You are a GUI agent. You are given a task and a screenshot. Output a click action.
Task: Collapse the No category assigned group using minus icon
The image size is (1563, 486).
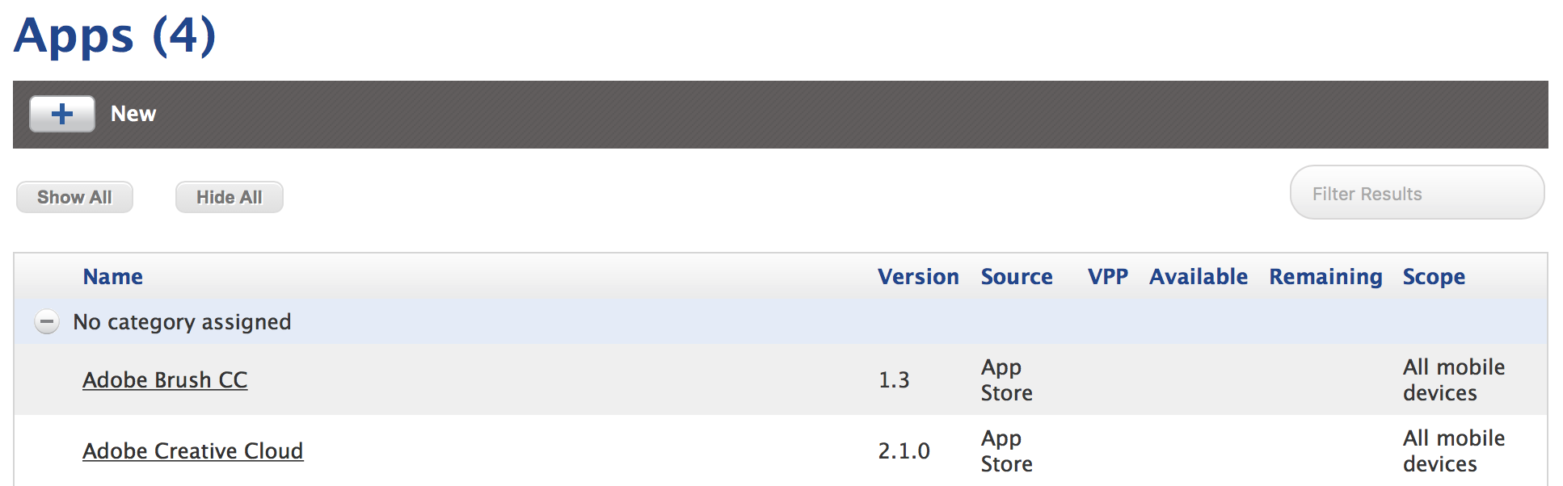(46, 321)
